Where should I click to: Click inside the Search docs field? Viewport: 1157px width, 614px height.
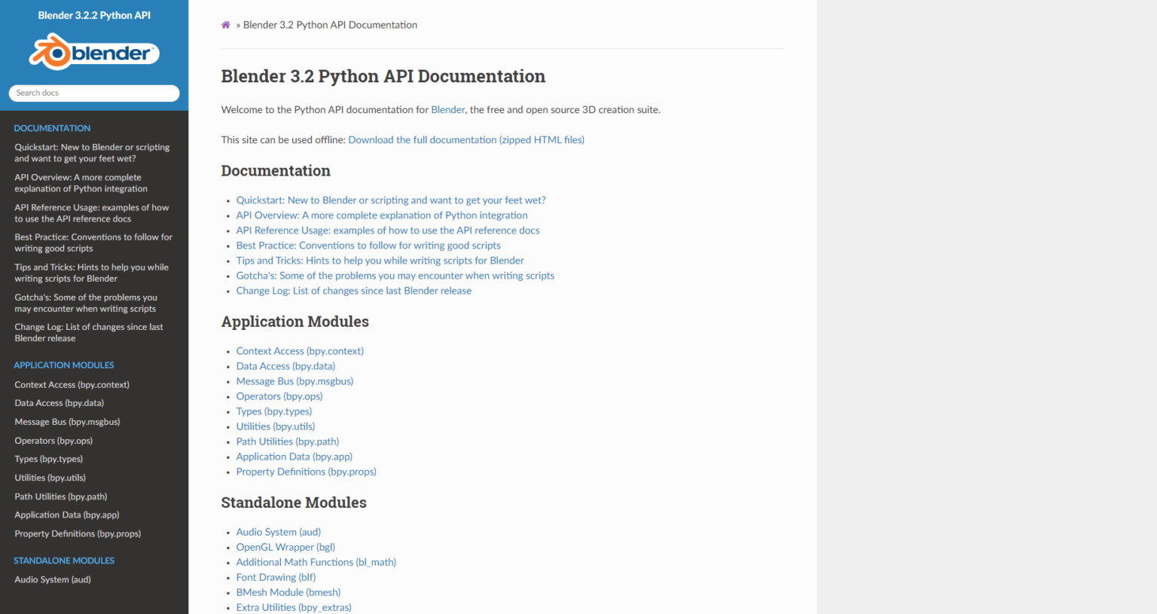coord(93,93)
